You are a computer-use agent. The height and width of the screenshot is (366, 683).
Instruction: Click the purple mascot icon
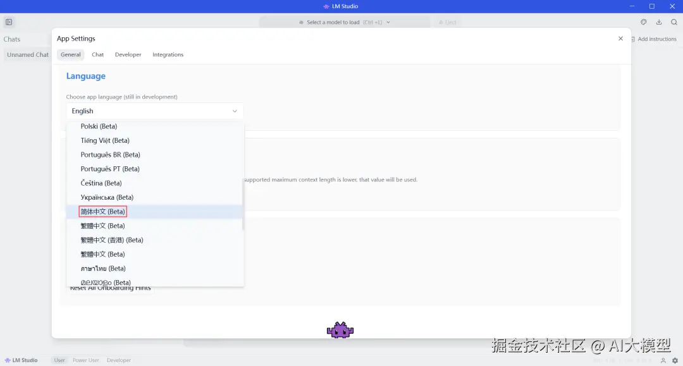tap(340, 331)
